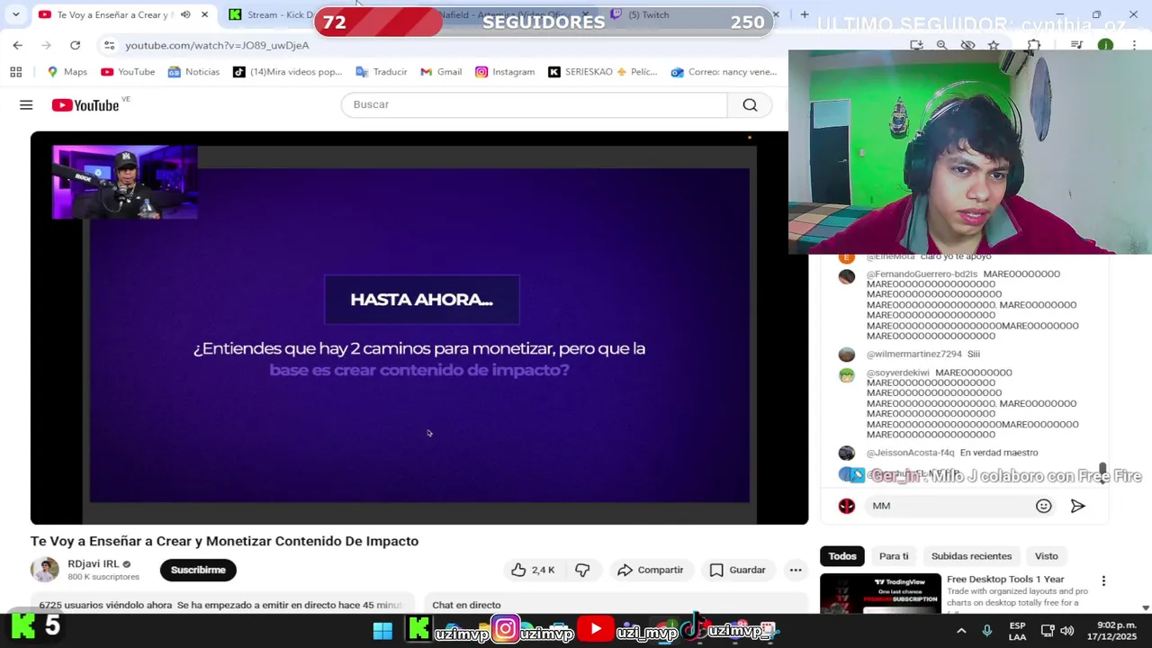
Task: Mute the YouTube tab audio icon
Action: pyautogui.click(x=185, y=14)
